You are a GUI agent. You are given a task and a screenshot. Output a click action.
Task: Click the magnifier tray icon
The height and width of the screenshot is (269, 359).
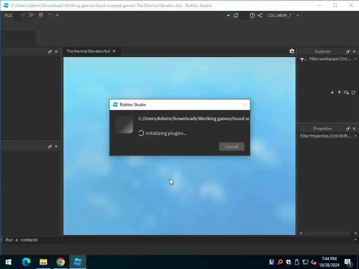(x=280, y=262)
